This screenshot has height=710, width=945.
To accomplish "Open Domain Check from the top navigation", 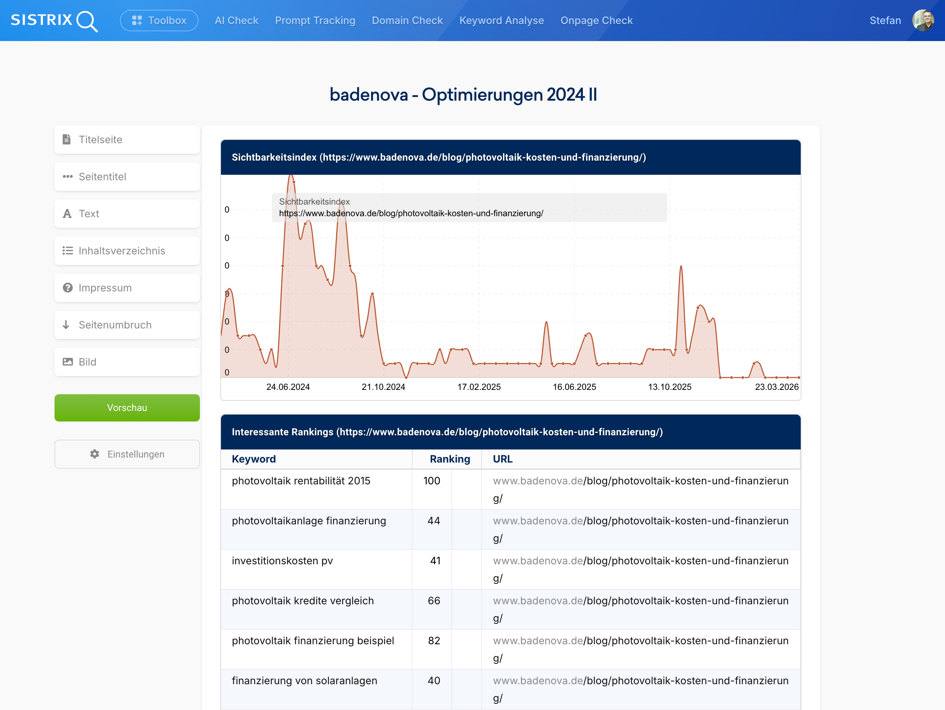I will tap(407, 20).
